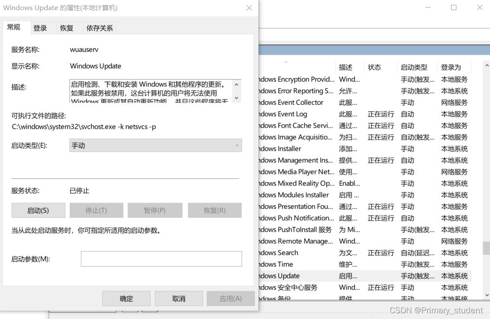490x319 pixels.
Task: Select the Windows Event Log row
Action: coord(365,114)
